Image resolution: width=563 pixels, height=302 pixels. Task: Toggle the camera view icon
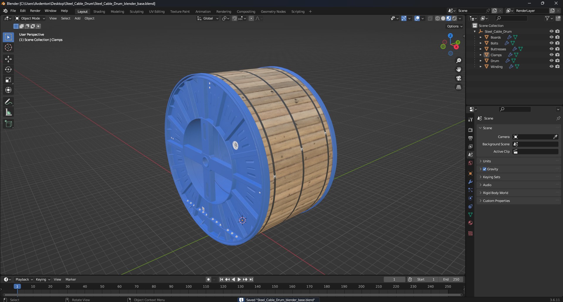[x=459, y=78]
